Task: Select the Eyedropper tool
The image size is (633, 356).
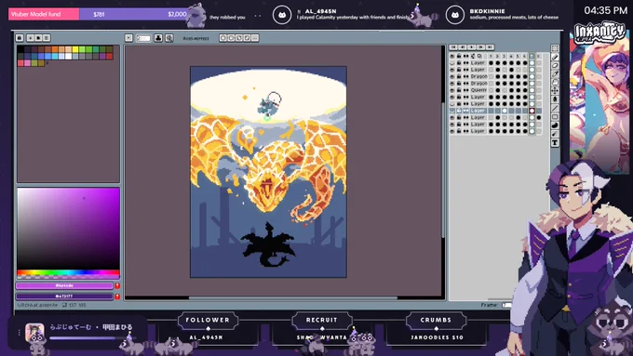Action: coord(555,73)
